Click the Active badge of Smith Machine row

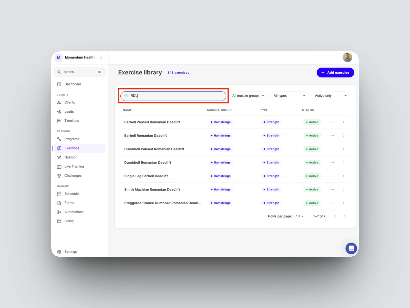312,189
